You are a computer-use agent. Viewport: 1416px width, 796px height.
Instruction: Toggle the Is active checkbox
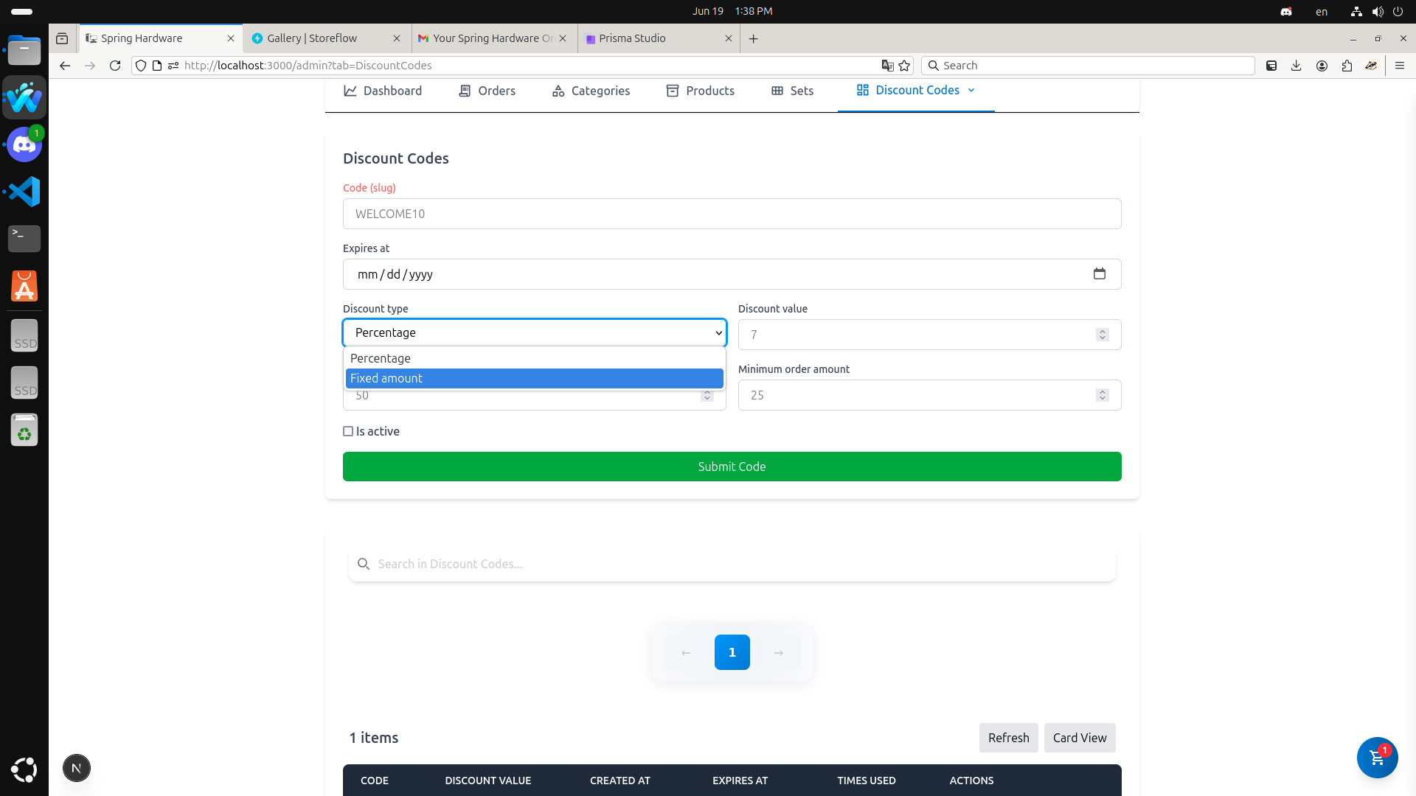coord(348,431)
